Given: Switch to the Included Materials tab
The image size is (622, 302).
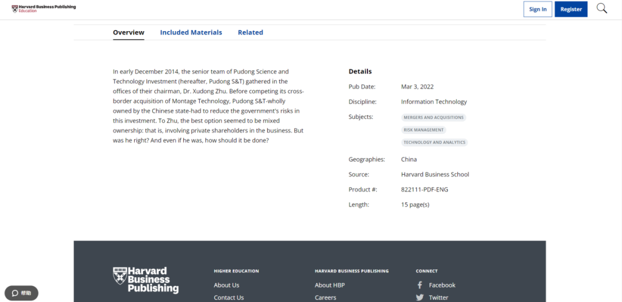Looking at the screenshot, I should [191, 33].
